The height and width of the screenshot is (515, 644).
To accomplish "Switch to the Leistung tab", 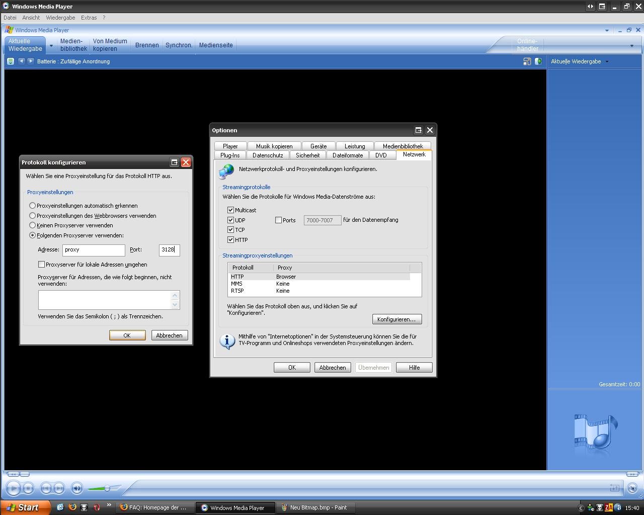I will point(355,146).
